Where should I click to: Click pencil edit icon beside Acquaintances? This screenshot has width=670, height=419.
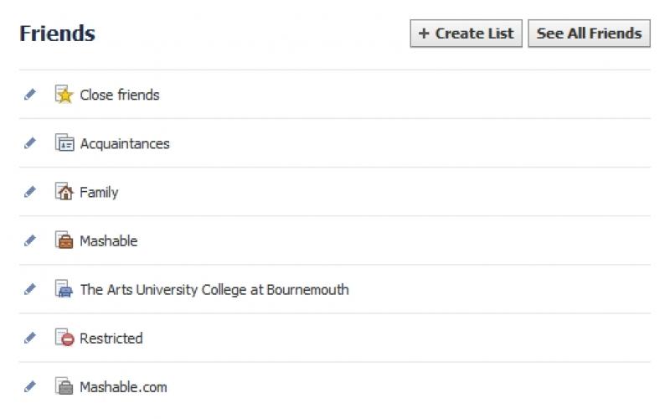pyautogui.click(x=30, y=143)
